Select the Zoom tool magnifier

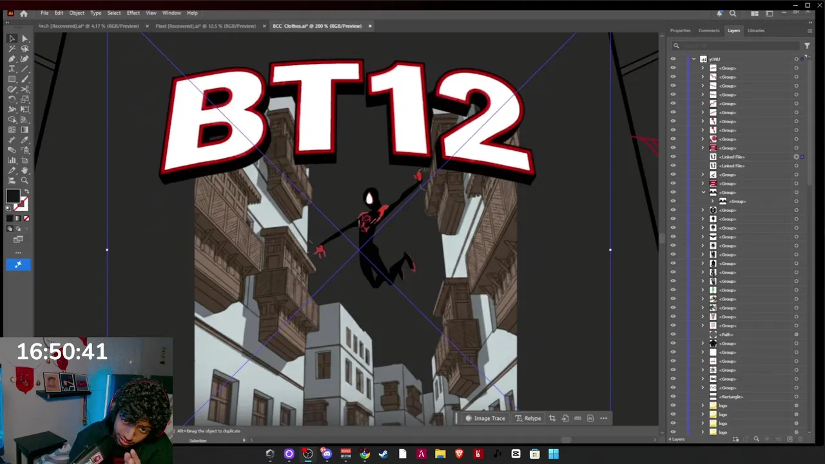pos(25,180)
